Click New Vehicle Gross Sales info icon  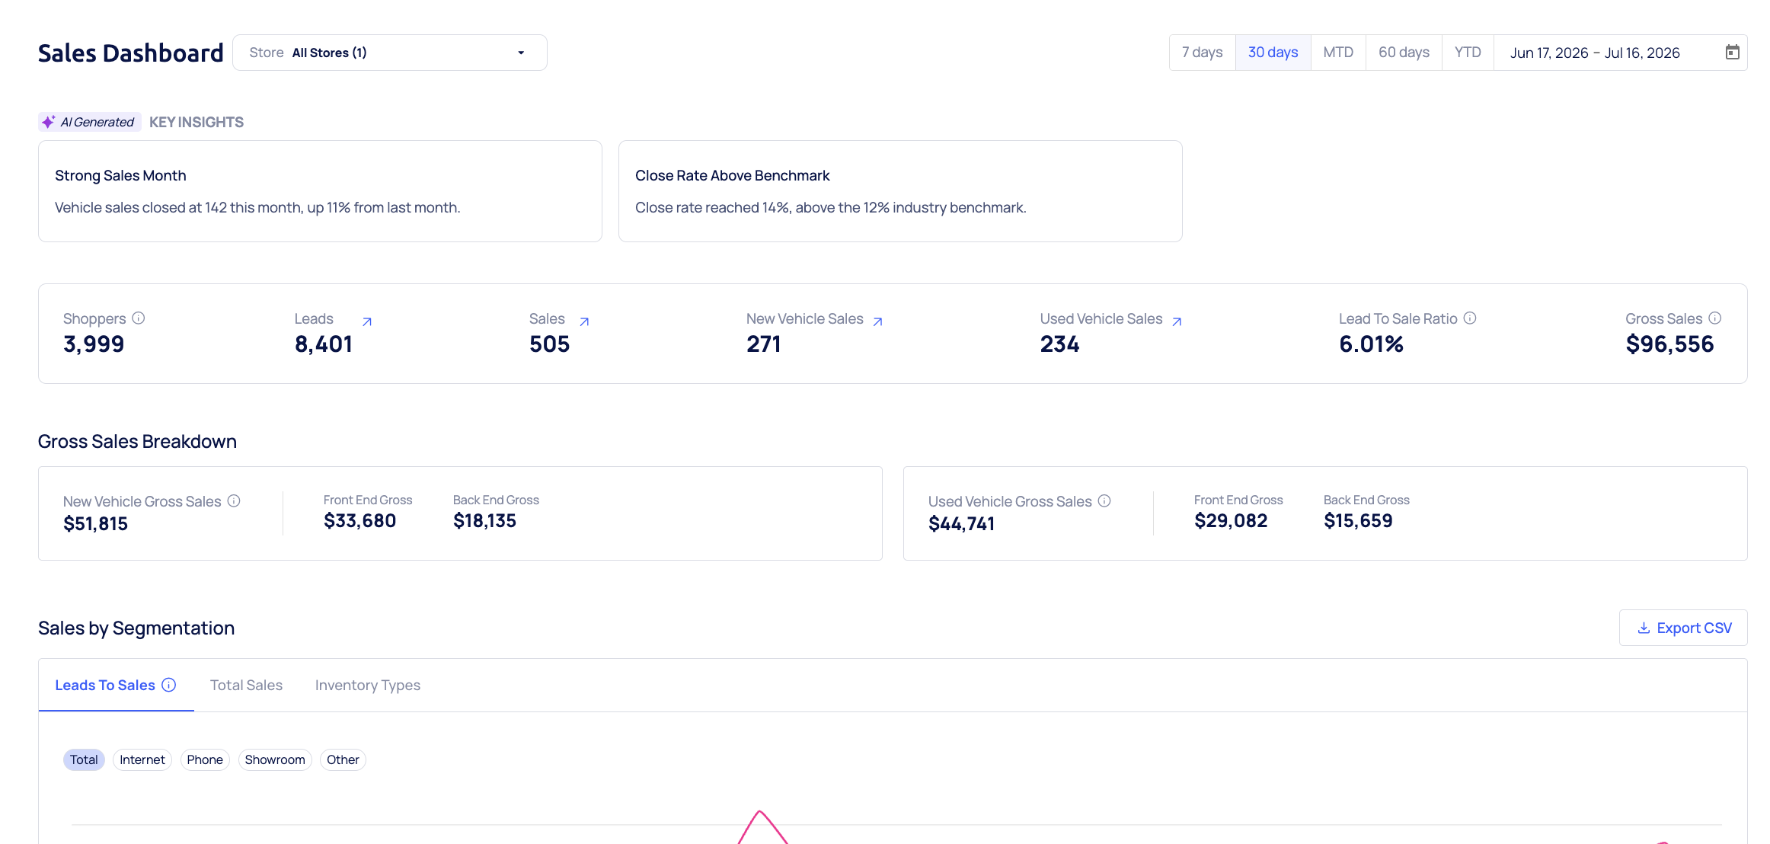(x=234, y=501)
